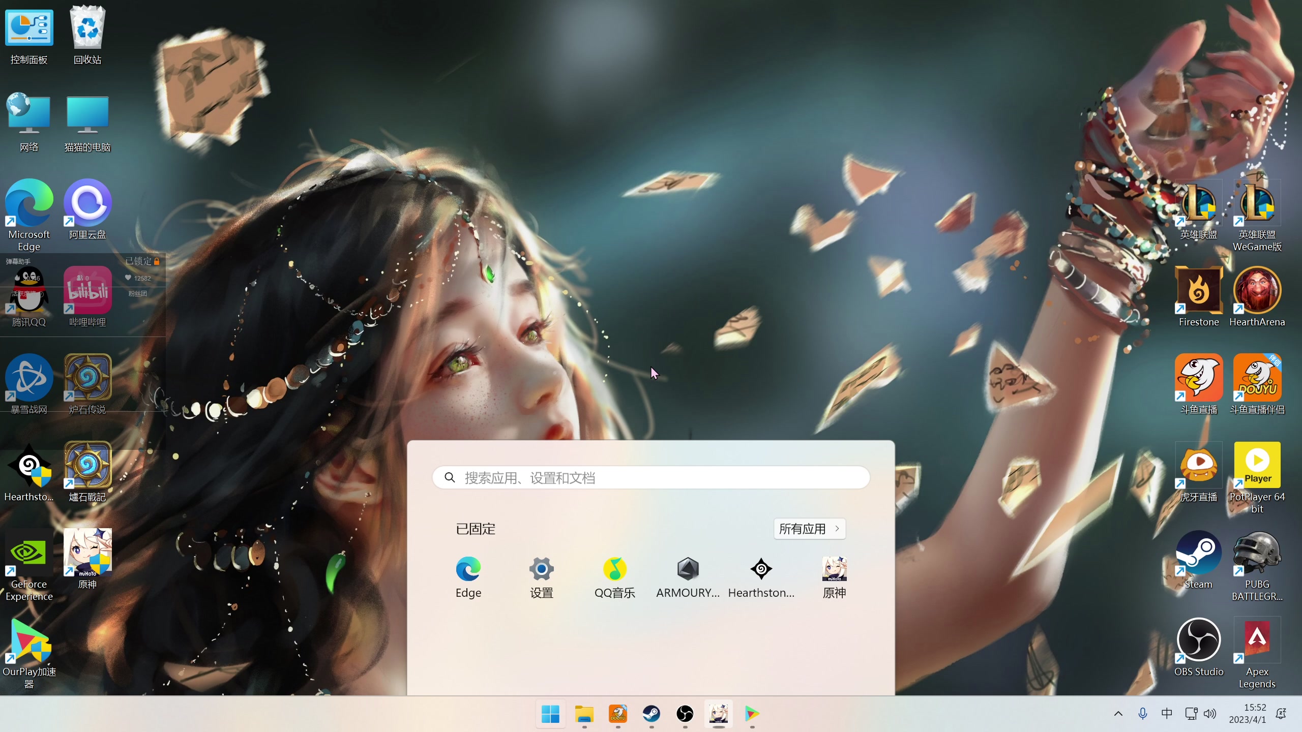Select the 斗鱼直播 desktop shortcut
1302x732 pixels.
1199,385
